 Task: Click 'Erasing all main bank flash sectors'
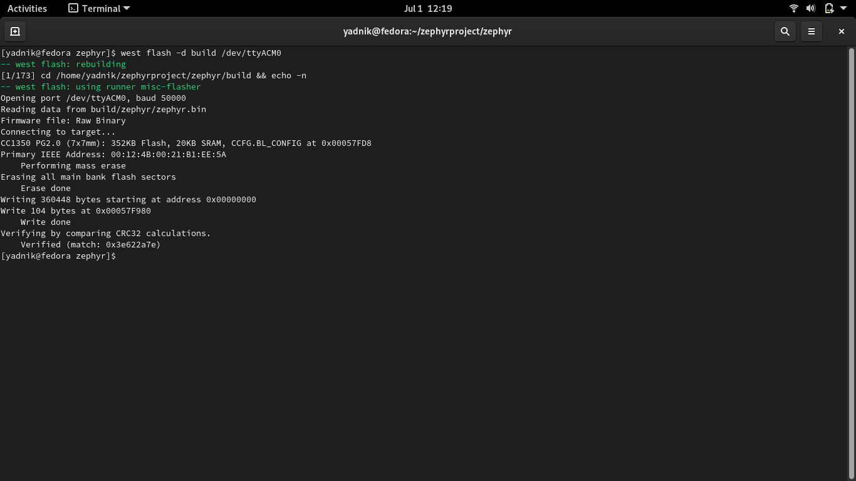[88, 177]
